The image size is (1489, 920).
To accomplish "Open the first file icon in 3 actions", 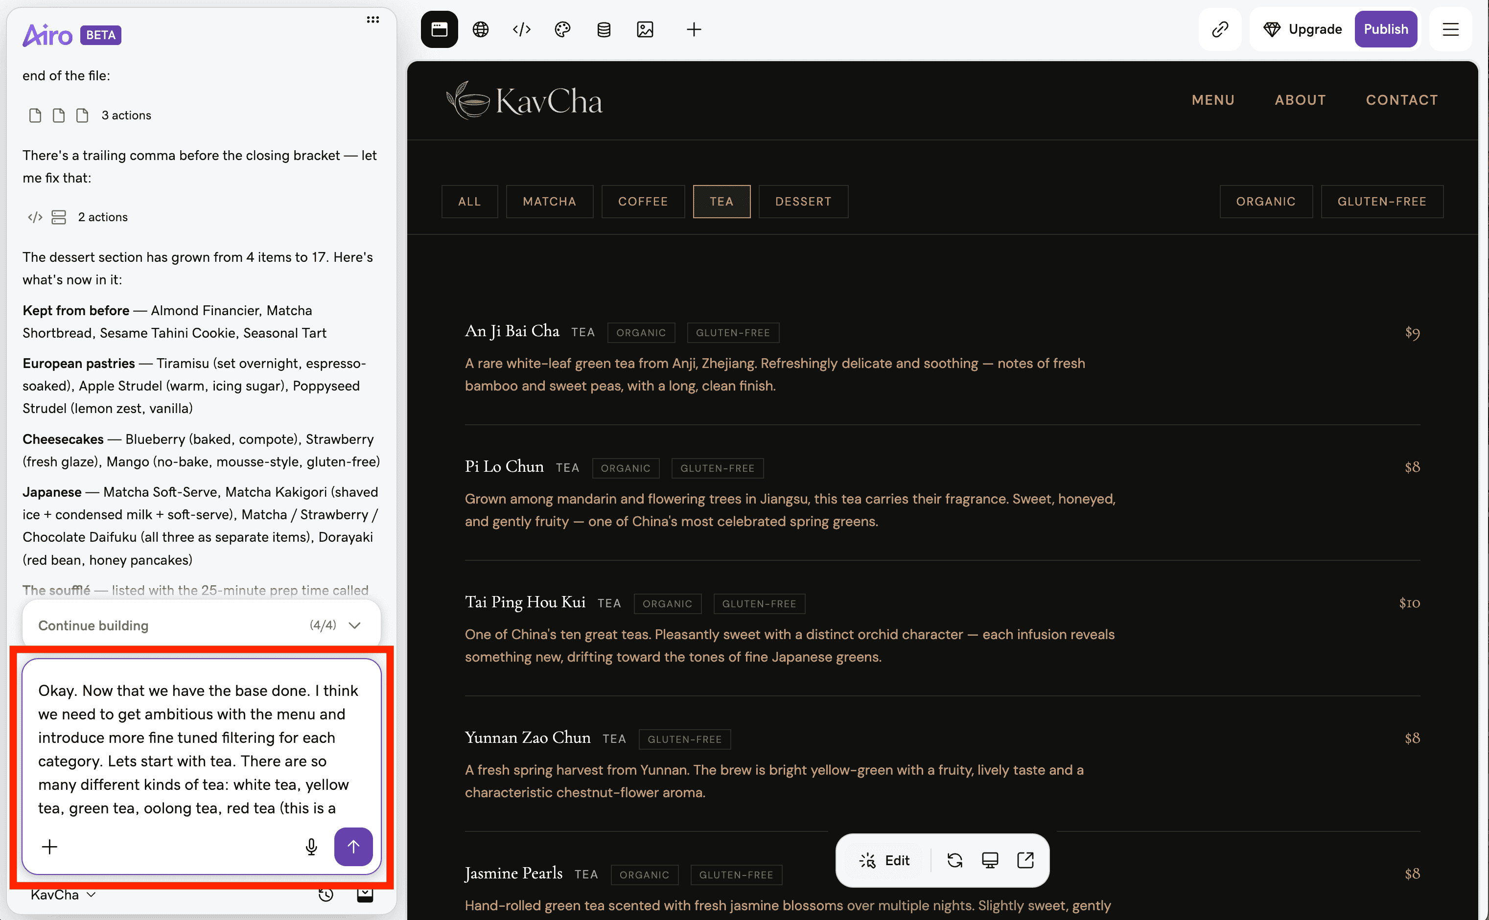I will pyautogui.click(x=35, y=115).
